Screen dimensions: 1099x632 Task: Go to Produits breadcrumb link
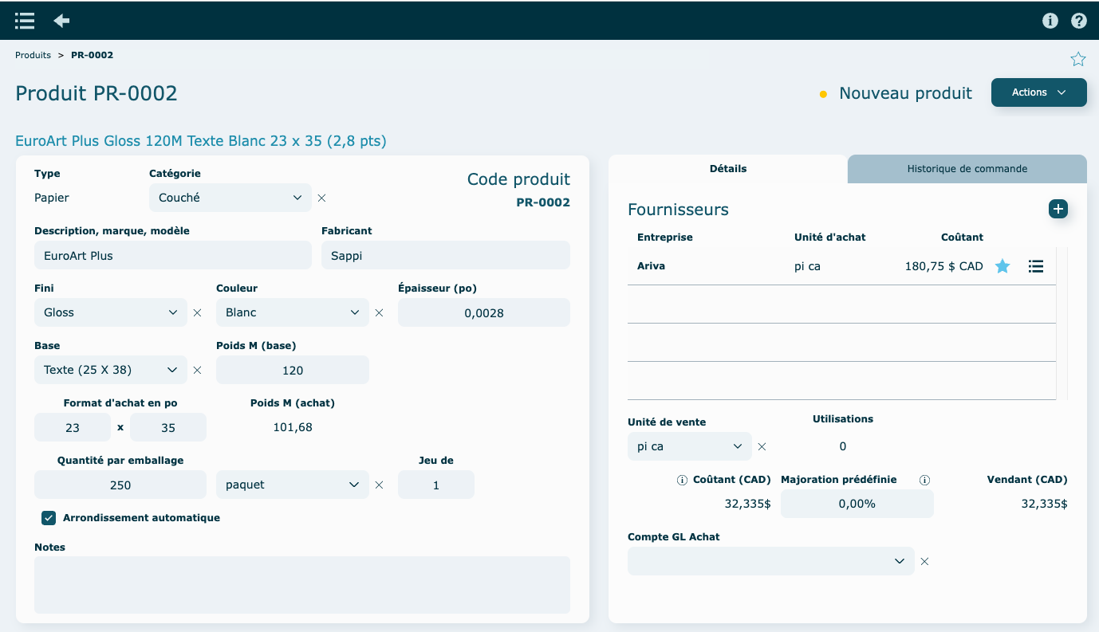click(x=33, y=55)
